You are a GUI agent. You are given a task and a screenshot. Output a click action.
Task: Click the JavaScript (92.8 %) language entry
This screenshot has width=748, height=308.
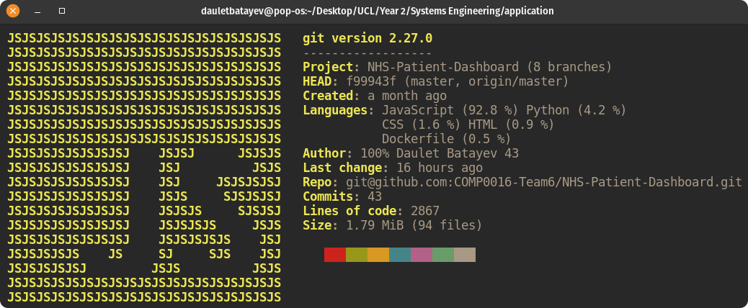tap(450, 110)
